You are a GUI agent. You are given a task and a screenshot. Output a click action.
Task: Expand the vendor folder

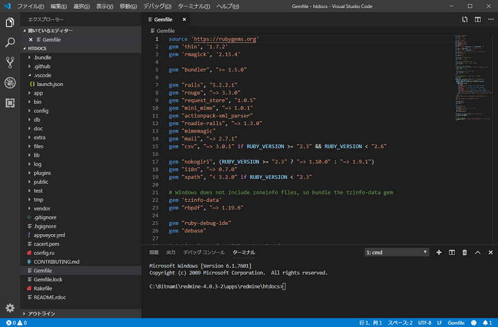click(81, 209)
